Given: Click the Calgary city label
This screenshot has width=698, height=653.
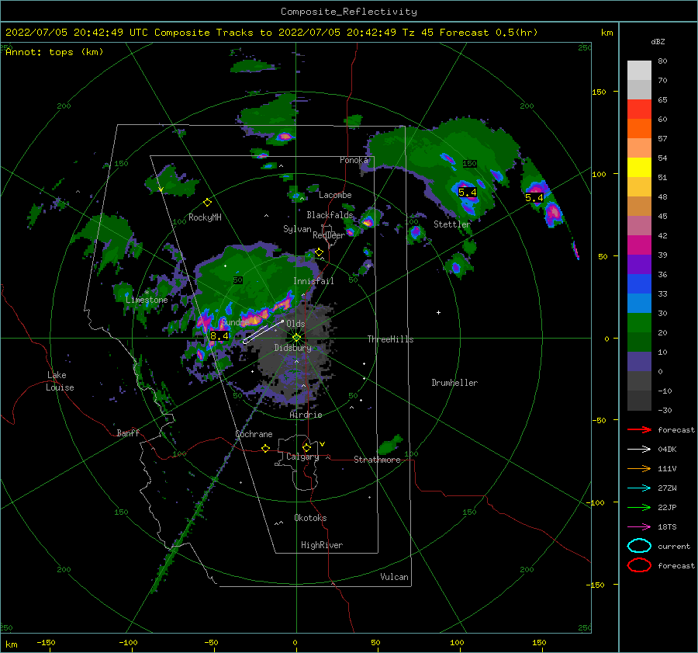Looking at the screenshot, I should coord(302,457).
